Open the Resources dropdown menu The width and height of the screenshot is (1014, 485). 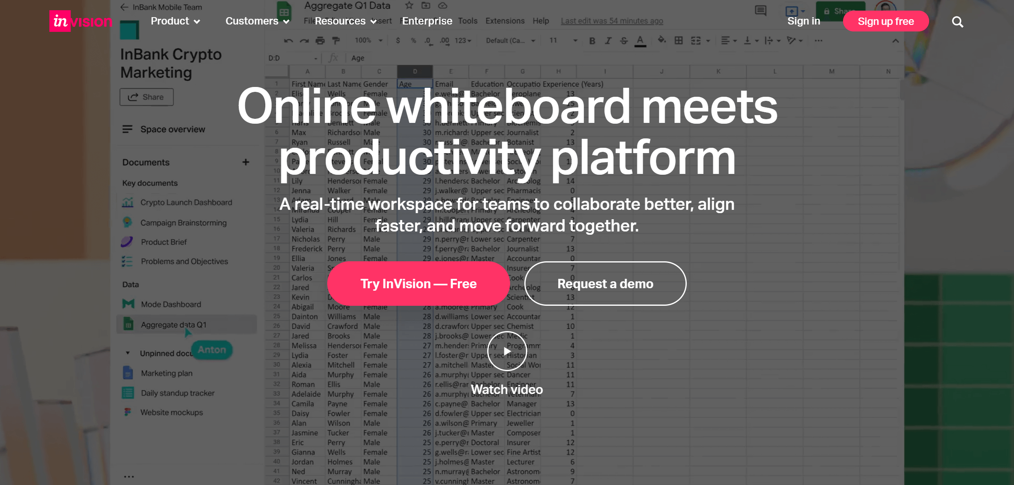click(x=345, y=21)
